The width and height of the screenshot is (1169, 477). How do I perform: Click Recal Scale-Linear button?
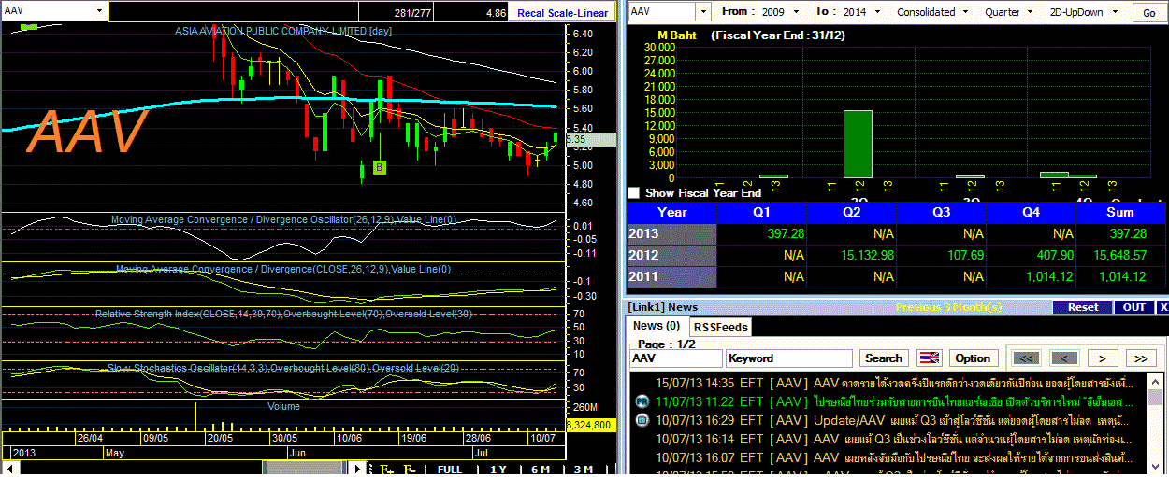[563, 13]
